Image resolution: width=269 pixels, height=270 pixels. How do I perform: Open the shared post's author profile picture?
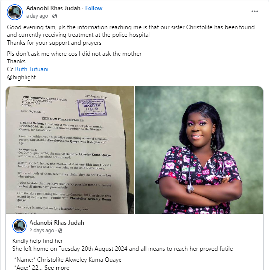point(19,226)
